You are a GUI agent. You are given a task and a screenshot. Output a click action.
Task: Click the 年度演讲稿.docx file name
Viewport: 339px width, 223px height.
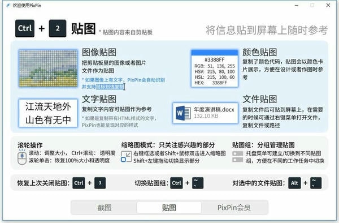pyautogui.click(x=214, y=110)
